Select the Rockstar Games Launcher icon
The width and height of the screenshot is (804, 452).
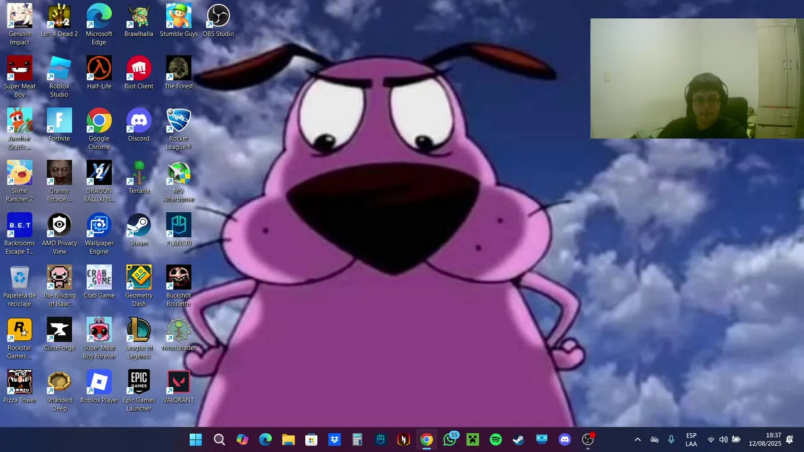click(19, 339)
